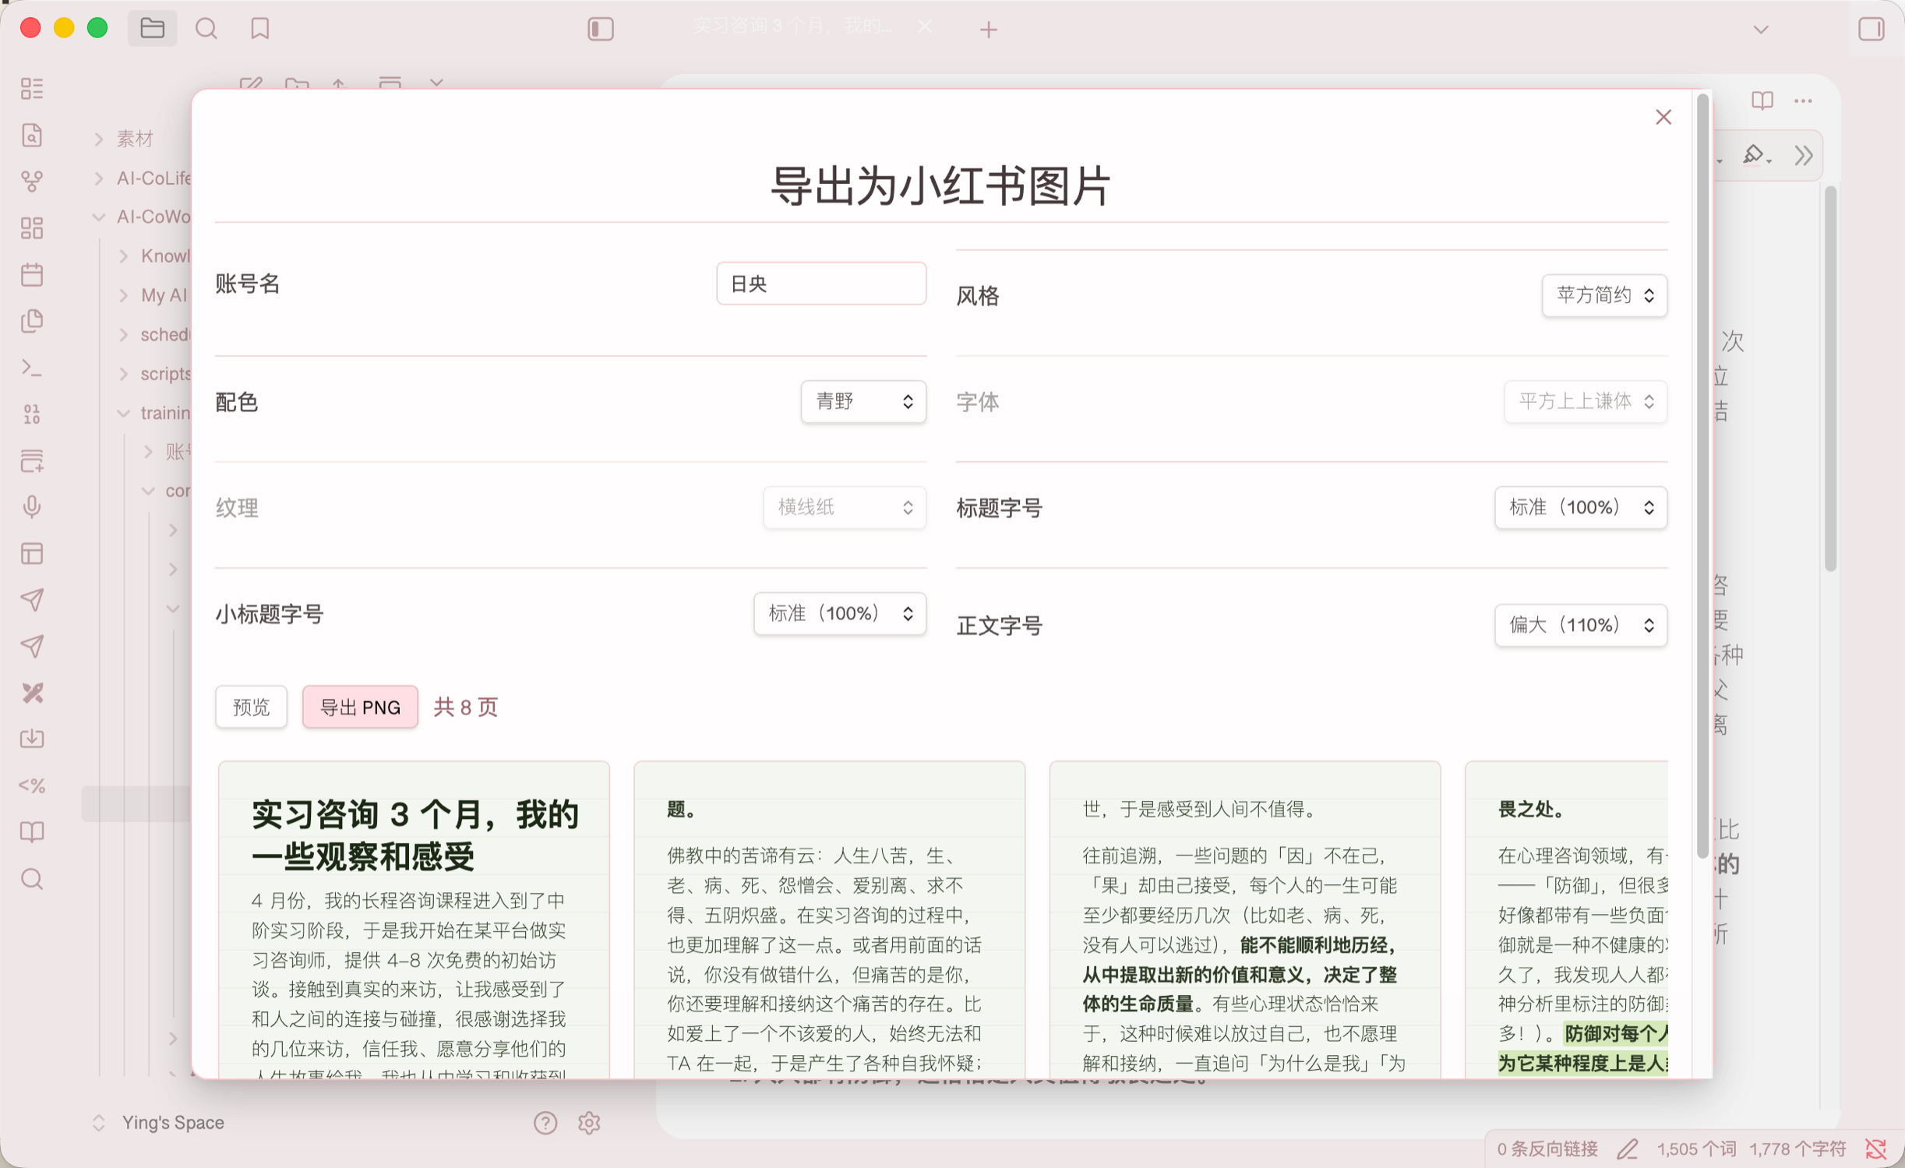Open the bookmarks panel icon
Viewport: 1905px width, 1168px height.
tap(260, 29)
